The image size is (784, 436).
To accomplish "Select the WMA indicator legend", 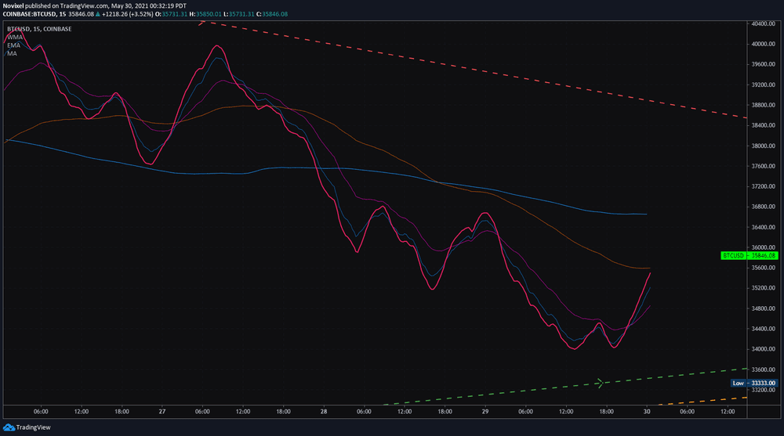I will (x=15, y=37).
